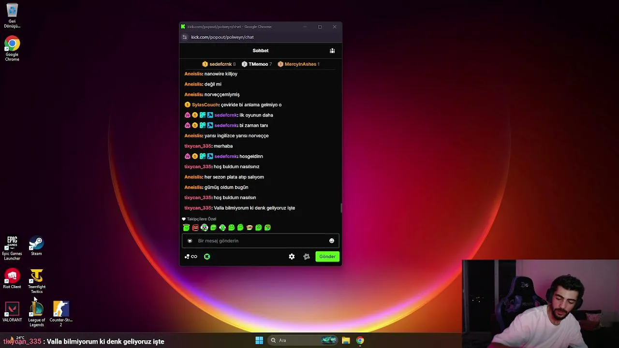The image size is (619, 348).
Task: Open TMemoo on the leaderboard
Action: coord(257,64)
